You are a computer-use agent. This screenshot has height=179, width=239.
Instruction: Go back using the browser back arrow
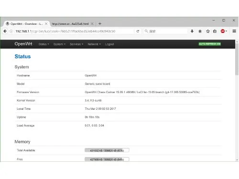pos(5,31)
